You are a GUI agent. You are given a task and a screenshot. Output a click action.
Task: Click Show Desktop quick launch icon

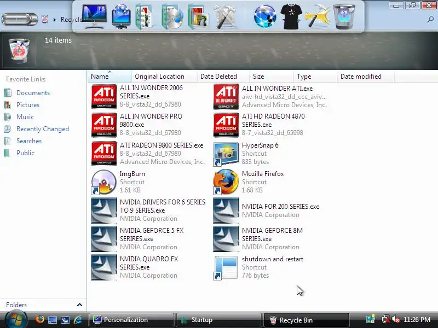[52, 320]
